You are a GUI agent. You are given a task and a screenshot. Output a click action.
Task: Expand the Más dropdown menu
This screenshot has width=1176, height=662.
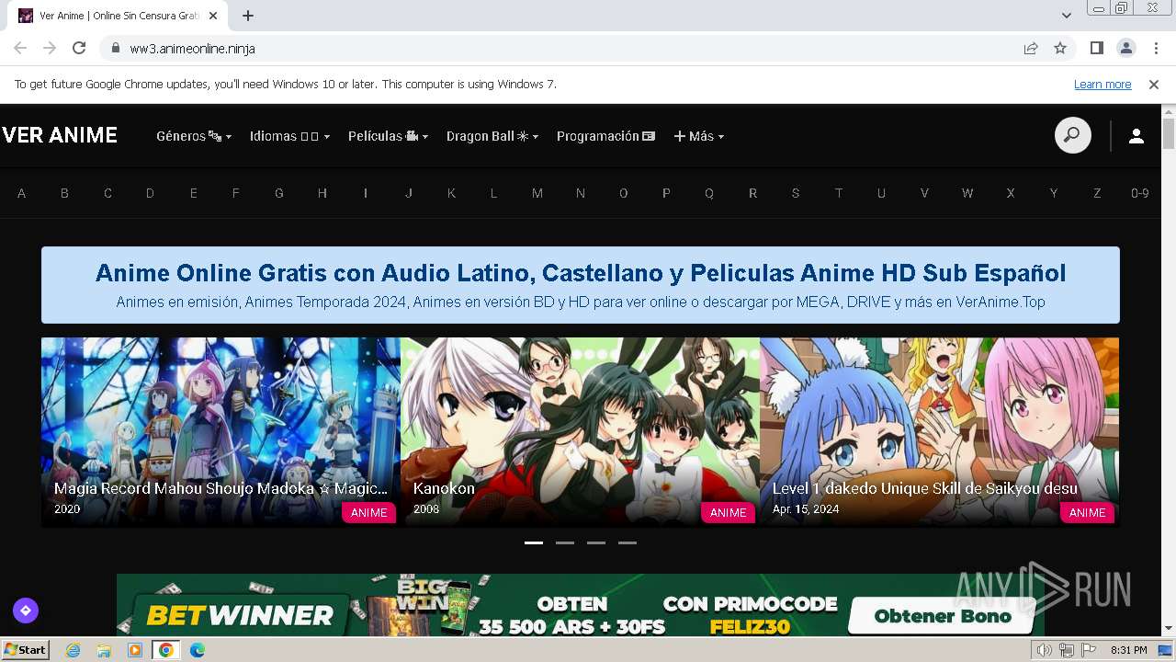tap(699, 136)
